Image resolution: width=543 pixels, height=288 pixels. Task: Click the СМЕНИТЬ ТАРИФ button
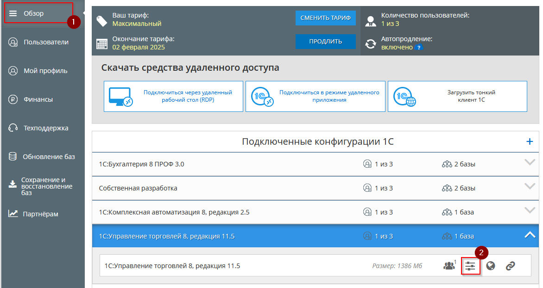326,18
